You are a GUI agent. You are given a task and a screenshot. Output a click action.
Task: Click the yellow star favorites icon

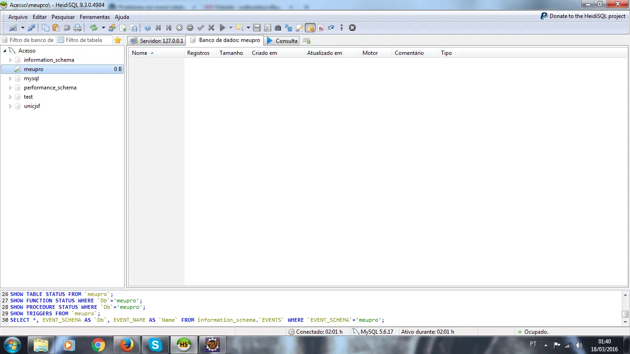coord(118,40)
